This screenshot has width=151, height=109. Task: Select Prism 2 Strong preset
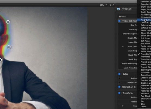pos(146,67)
